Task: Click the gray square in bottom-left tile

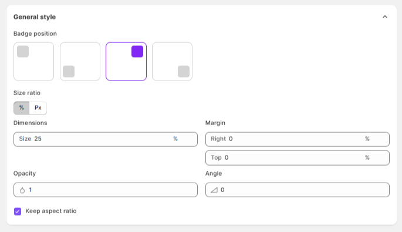Action: point(69,71)
